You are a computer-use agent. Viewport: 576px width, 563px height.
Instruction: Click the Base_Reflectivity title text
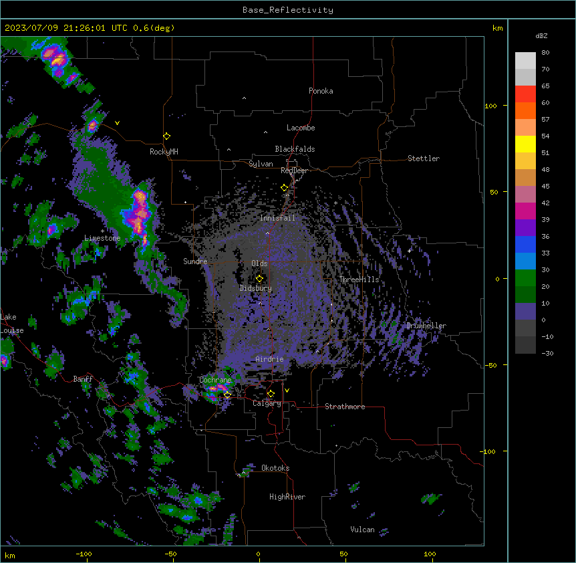pyautogui.click(x=287, y=10)
